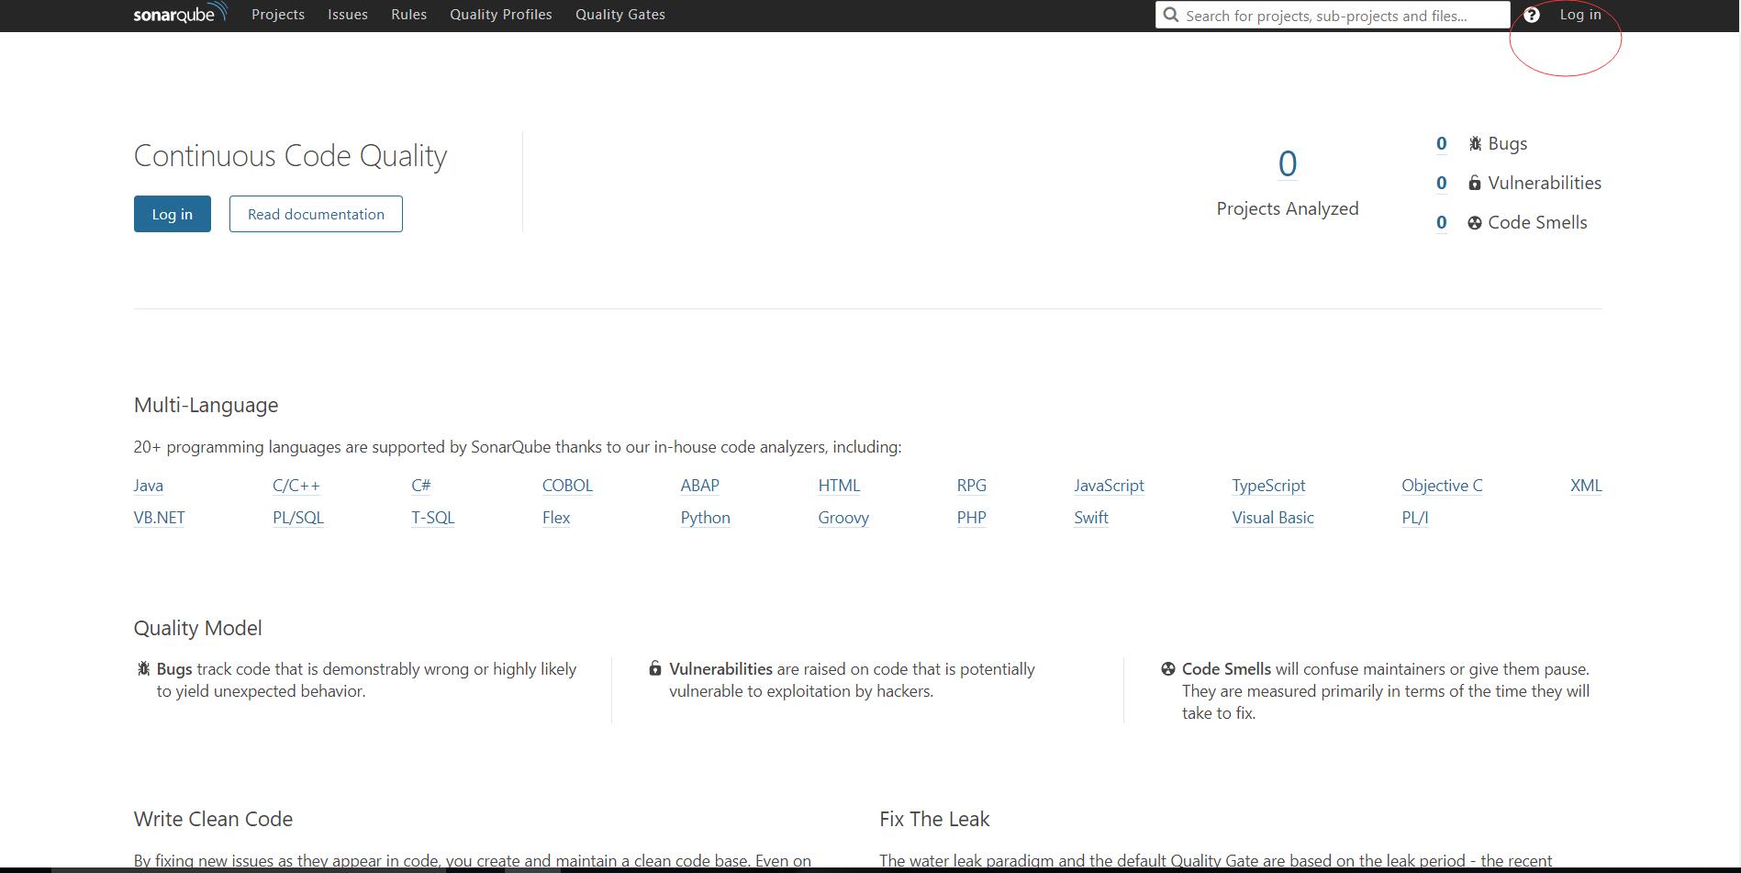Image resolution: width=1741 pixels, height=873 pixels.
Task: Open the Groovy language link
Action: (843, 518)
